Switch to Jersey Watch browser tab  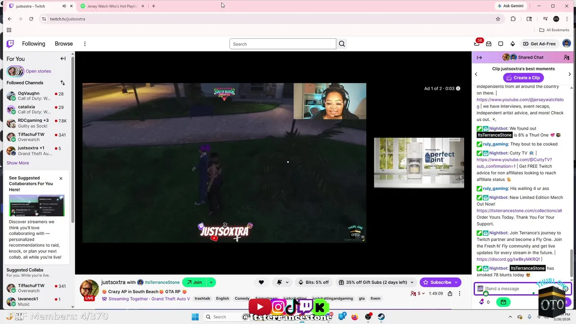(x=112, y=6)
